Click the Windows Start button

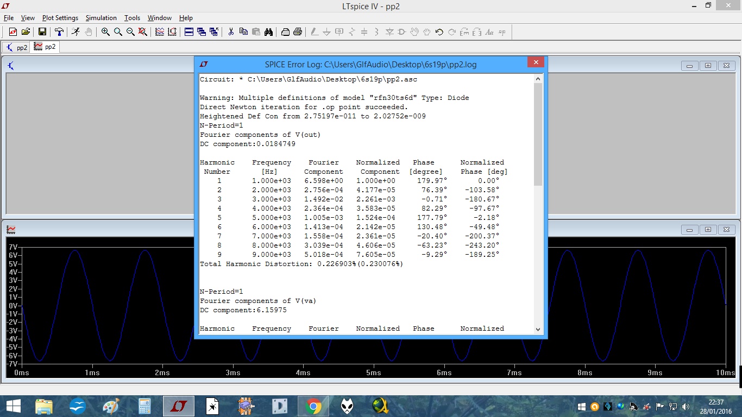coord(14,406)
